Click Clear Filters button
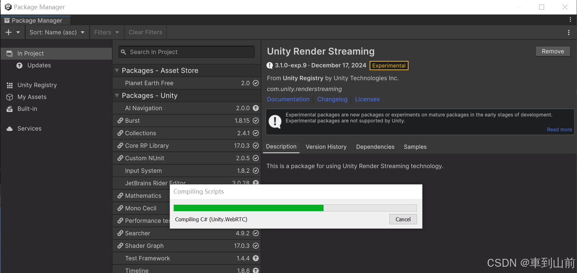This screenshot has height=273, width=577. (145, 32)
